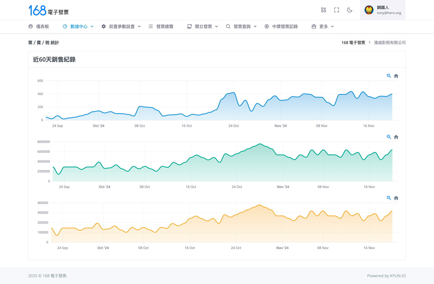
Task: Click the home reset icon on the blue chart
Action: 396,76
